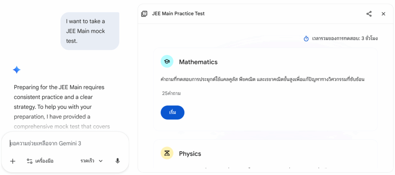
Task: Expand the รวดเร็ว model dropdown
Action: pyautogui.click(x=91, y=161)
